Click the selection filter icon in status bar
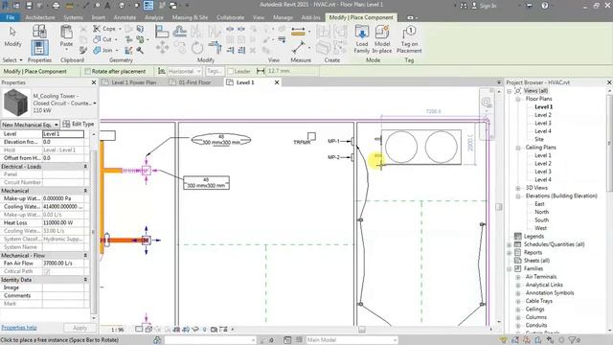The height and width of the screenshot is (345, 613). (573, 340)
